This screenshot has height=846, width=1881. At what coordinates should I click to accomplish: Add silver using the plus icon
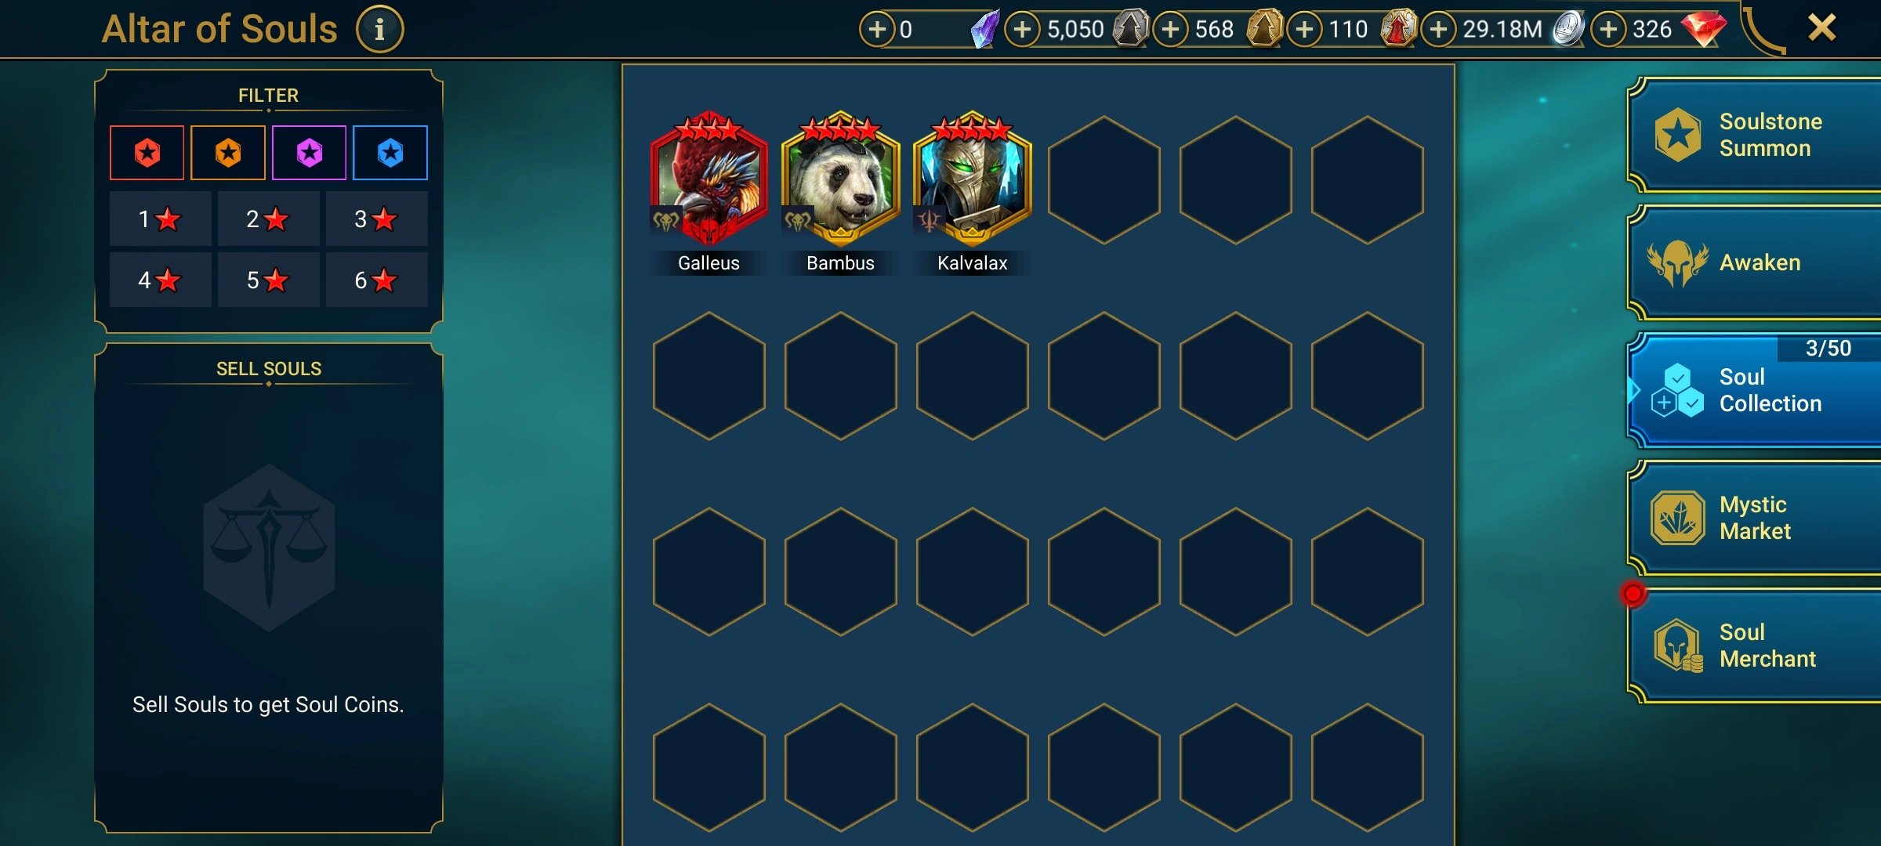[x=1438, y=30]
